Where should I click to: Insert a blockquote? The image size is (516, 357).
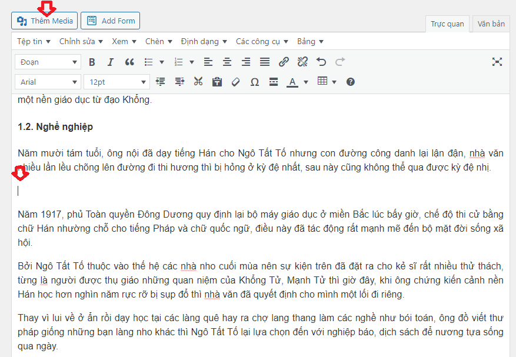129,62
